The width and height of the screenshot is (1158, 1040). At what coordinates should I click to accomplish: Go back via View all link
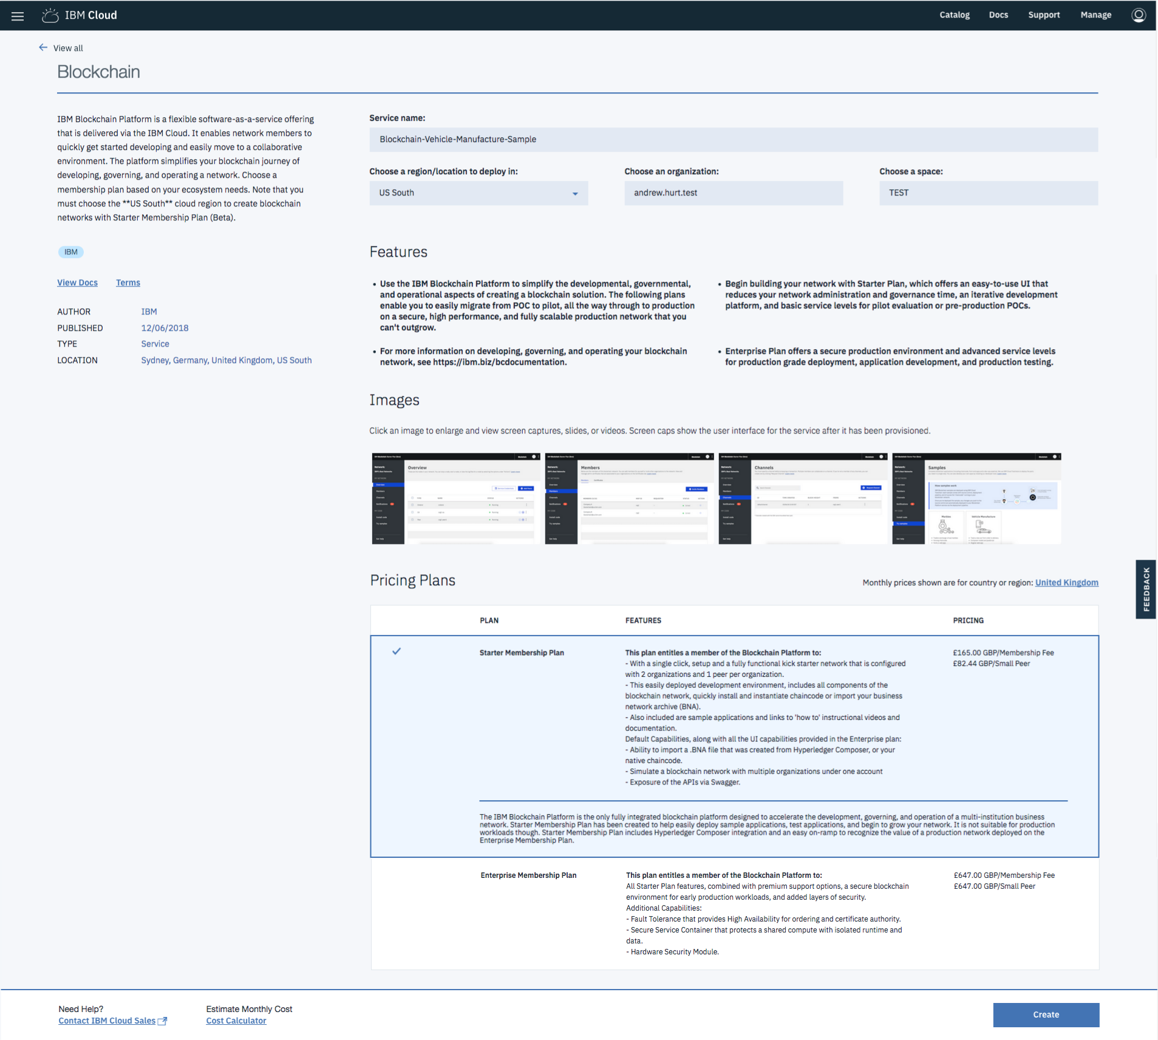pos(68,48)
